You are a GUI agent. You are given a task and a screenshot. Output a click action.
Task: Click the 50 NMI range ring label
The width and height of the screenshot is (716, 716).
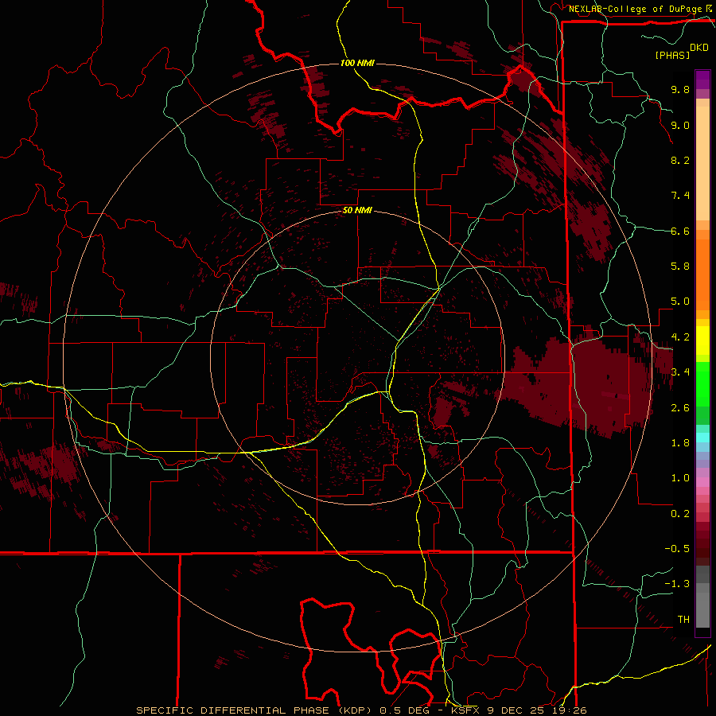pyautogui.click(x=357, y=211)
